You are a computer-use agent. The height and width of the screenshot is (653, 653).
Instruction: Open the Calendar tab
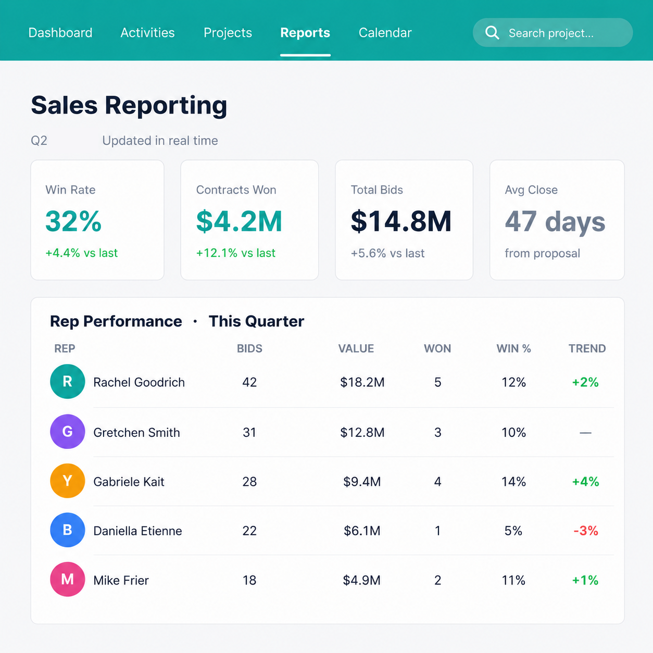click(385, 33)
